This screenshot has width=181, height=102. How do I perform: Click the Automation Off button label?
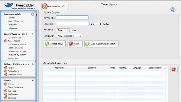pyautogui.click(x=56, y=7)
